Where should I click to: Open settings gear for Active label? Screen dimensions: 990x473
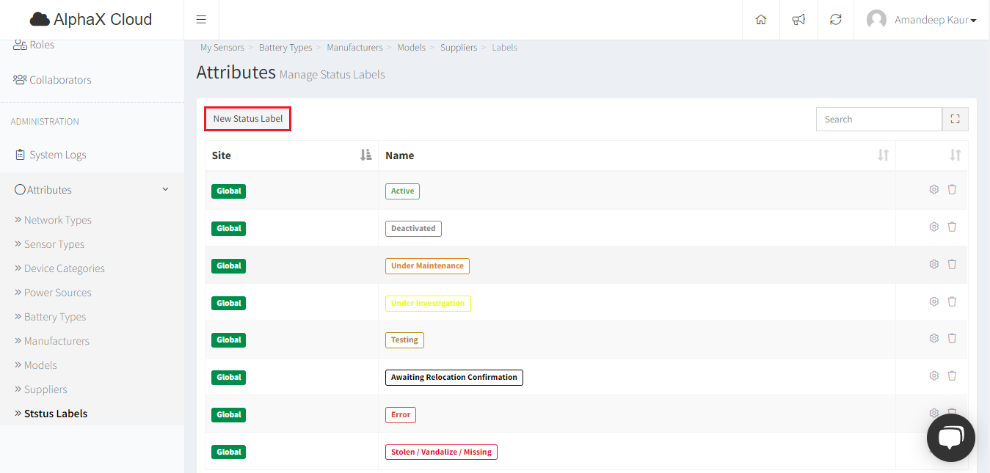pos(933,189)
